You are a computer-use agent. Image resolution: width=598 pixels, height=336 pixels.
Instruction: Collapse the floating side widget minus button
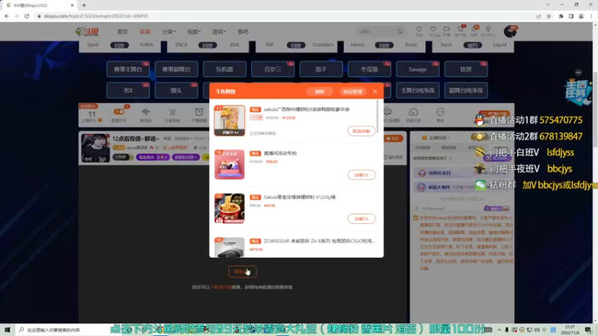click(578, 72)
